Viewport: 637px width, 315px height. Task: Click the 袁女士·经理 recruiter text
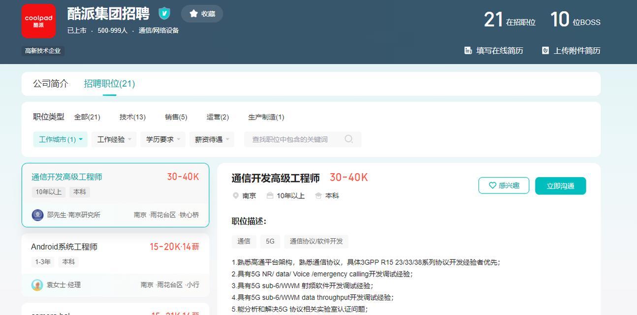coord(64,285)
